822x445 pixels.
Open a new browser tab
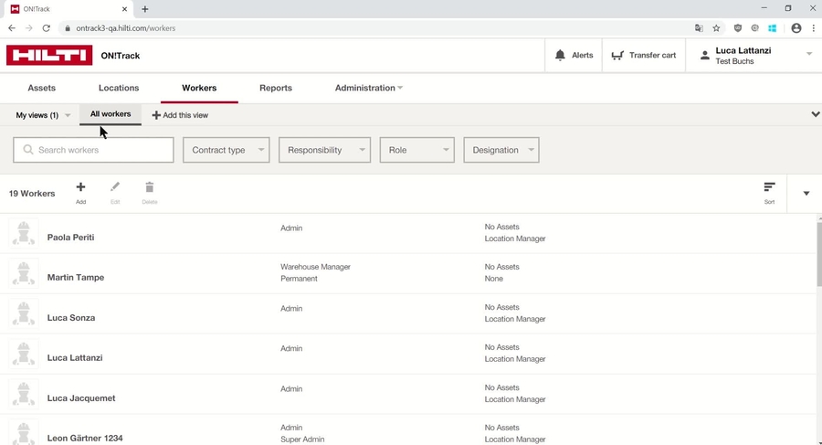pyautogui.click(x=144, y=9)
